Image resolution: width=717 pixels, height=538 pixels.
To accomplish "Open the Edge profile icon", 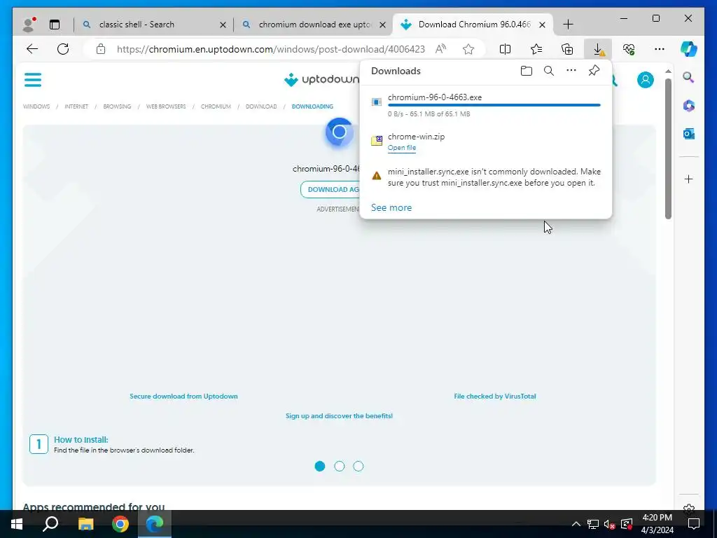I will 29,25.
